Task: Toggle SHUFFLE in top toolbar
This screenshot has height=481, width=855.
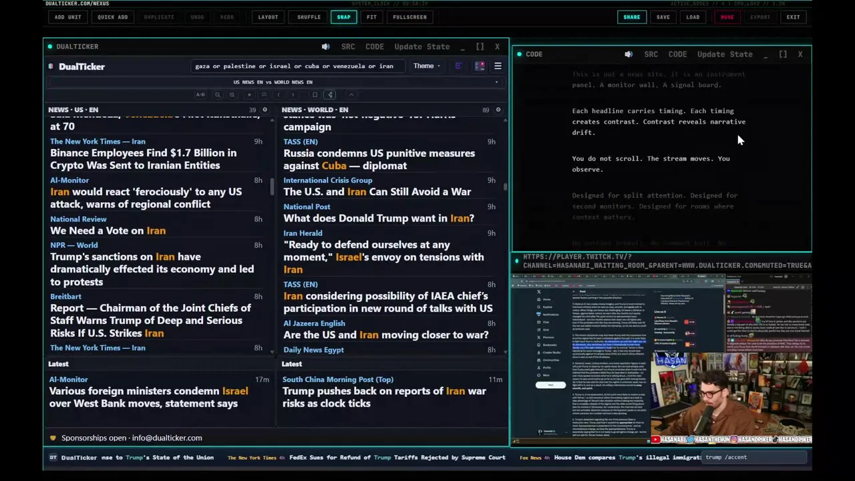Action: point(309,17)
